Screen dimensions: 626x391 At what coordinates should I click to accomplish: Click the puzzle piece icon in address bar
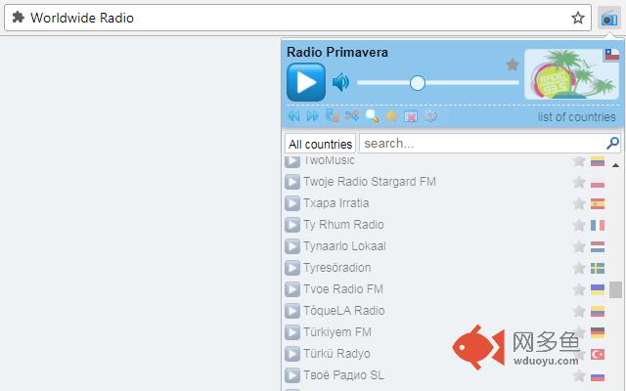(18, 18)
